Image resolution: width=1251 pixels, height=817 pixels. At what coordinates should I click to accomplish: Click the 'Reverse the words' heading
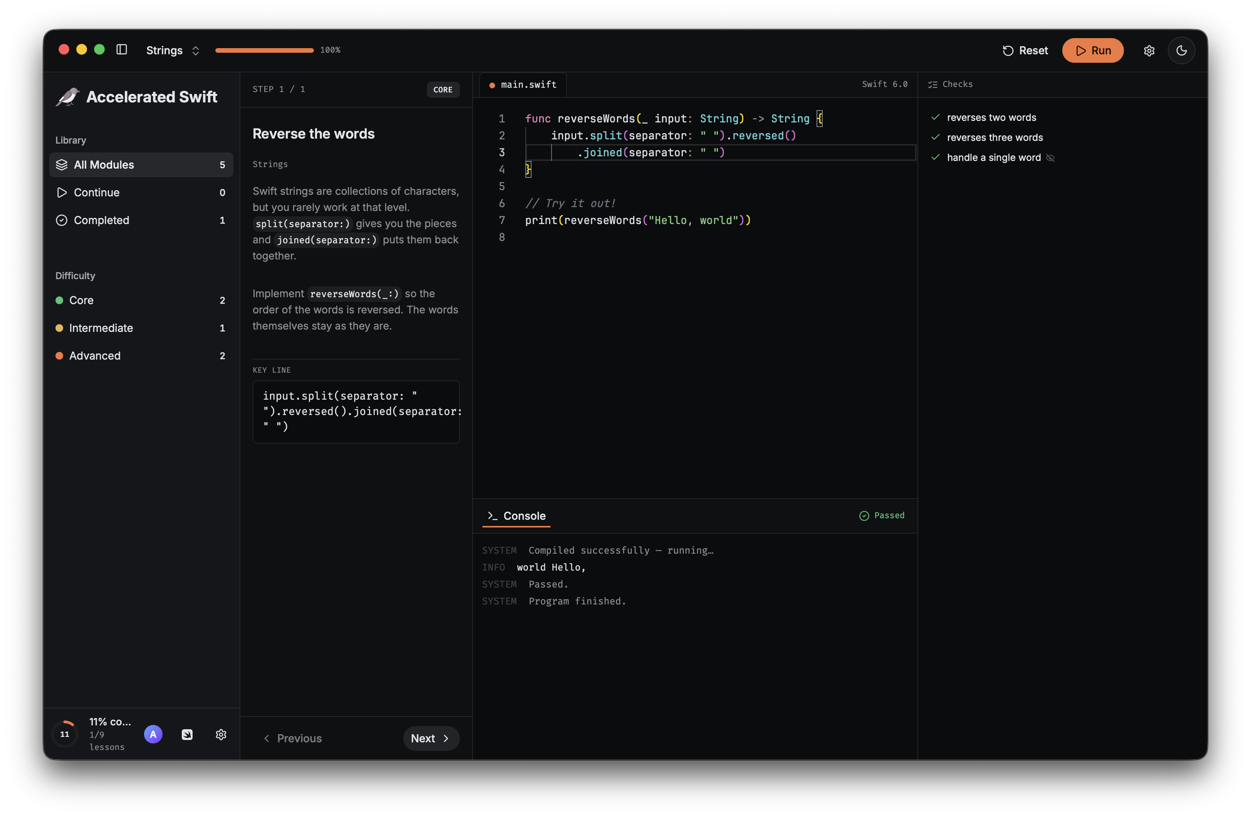(313, 134)
